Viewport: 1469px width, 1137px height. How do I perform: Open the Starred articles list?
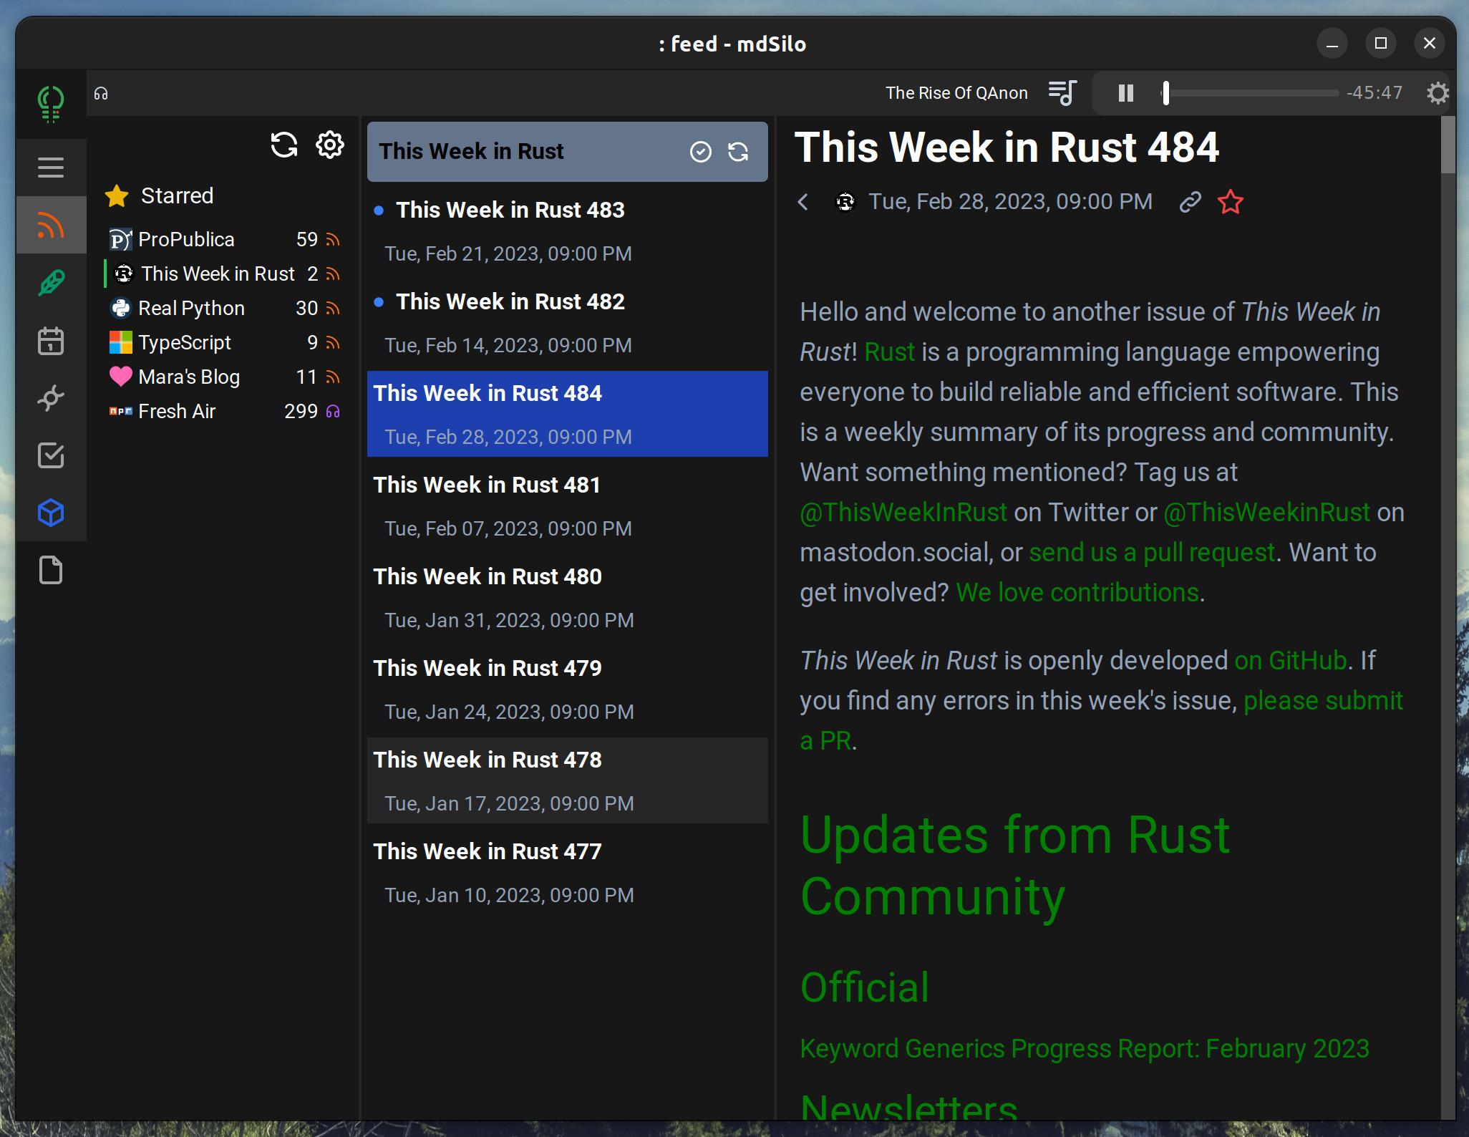(177, 195)
